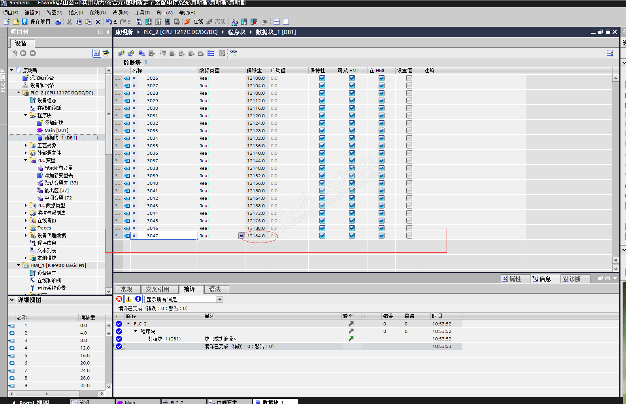Click the Go online (在线) button
Viewport: 626px width, 404px height.
click(x=194, y=22)
